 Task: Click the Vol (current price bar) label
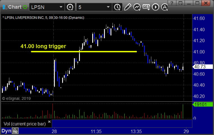(24, 124)
